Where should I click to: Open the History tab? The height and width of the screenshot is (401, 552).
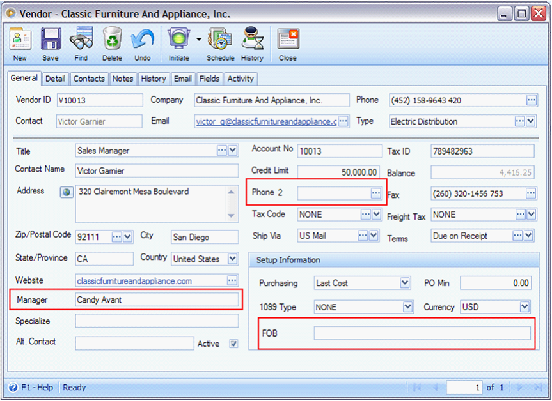(x=154, y=79)
